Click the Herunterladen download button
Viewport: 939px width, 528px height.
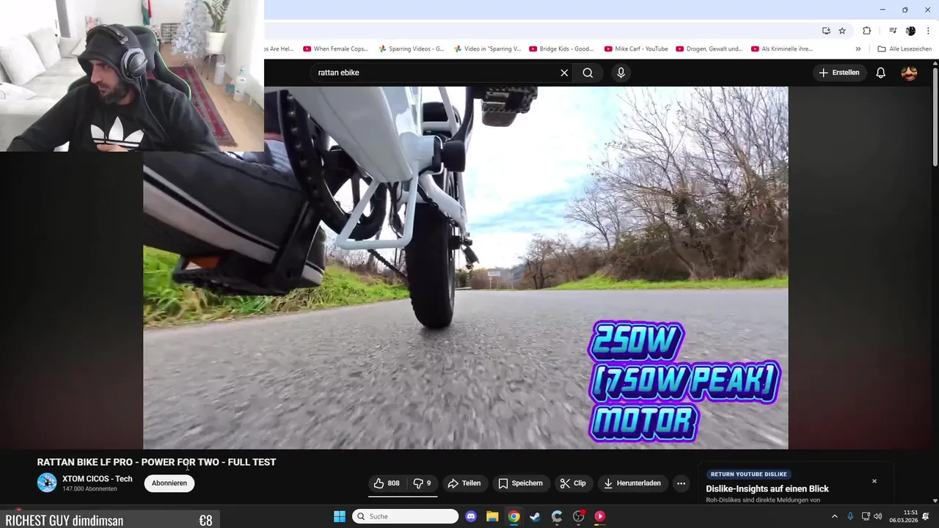[x=632, y=483]
